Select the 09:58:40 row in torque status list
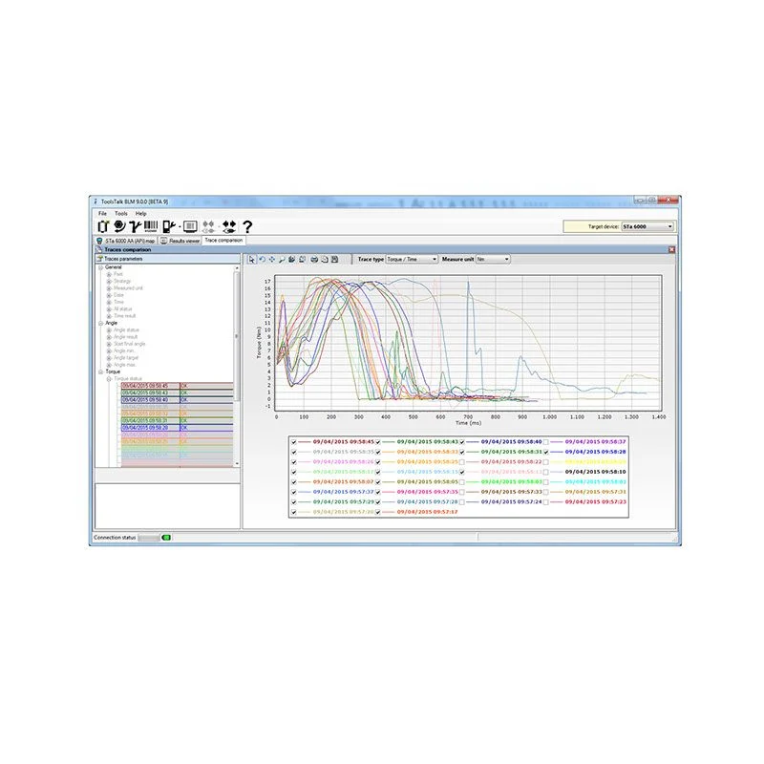The image size is (764, 764). click(149, 399)
